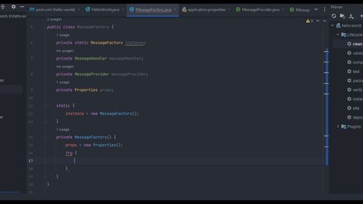
Task: Click the 'instance' field name on line 6
Action: click(x=134, y=43)
